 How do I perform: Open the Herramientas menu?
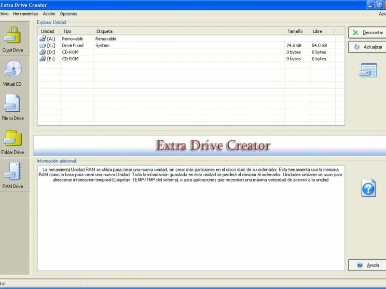click(x=26, y=14)
